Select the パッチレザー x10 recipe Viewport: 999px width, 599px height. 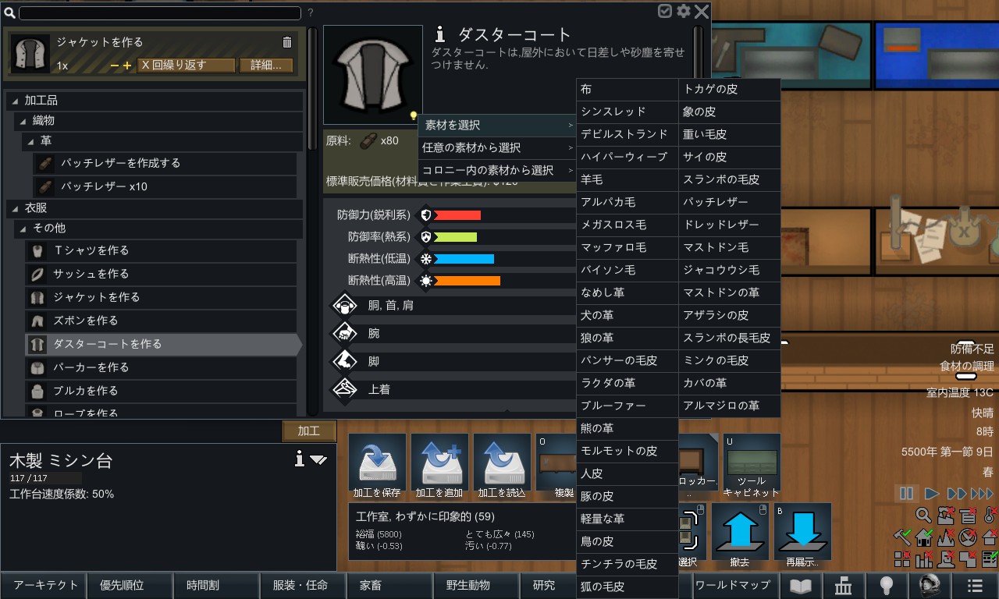click(165, 186)
